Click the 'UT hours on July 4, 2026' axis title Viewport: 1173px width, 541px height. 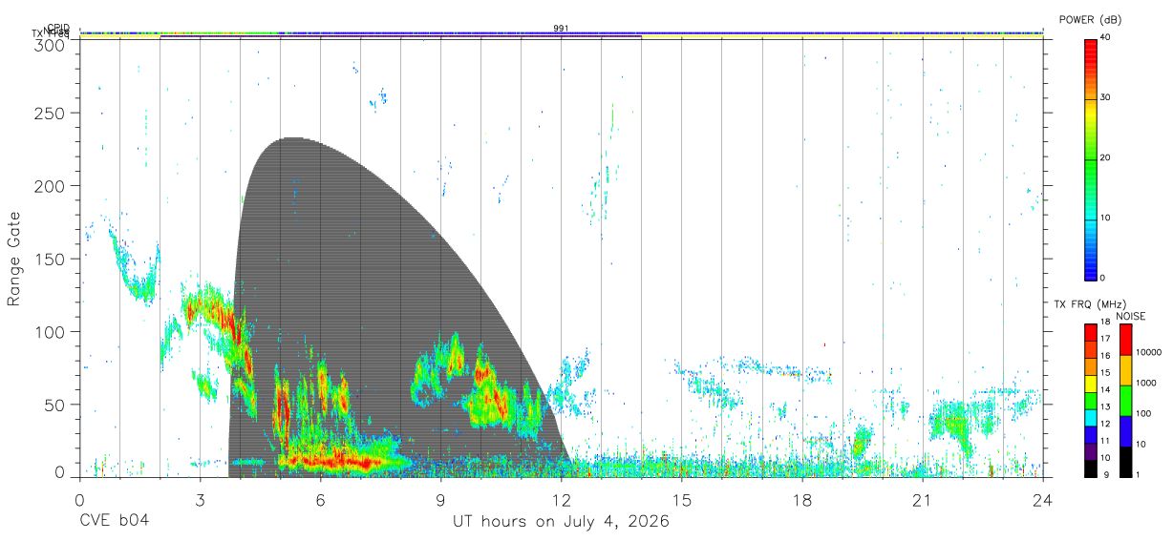561,522
